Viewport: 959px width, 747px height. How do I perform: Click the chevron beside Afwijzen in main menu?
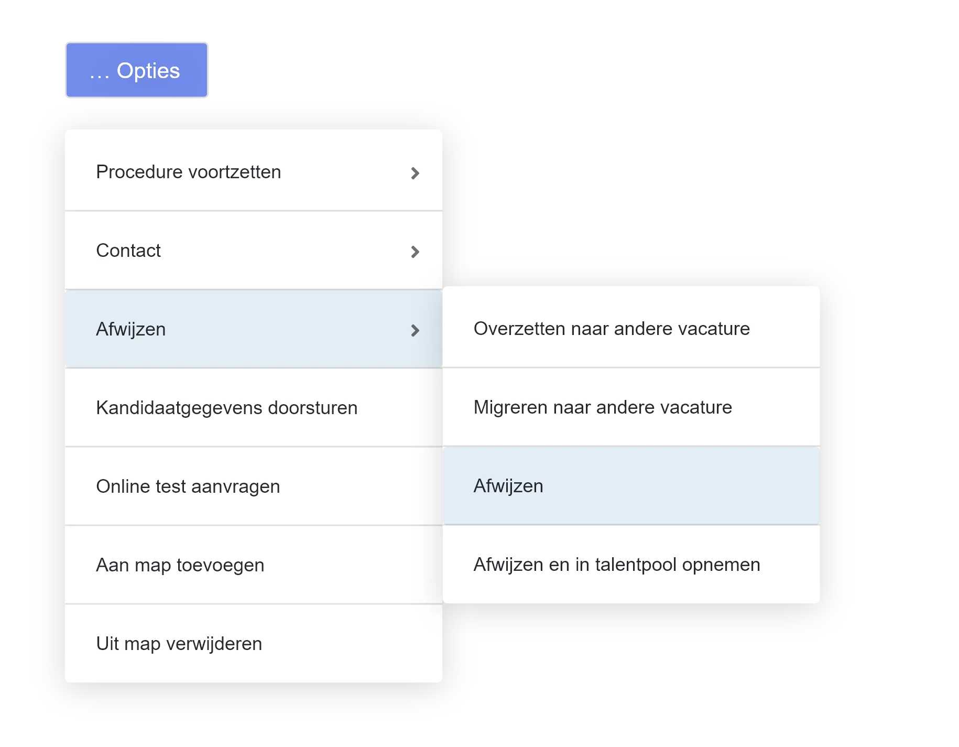coord(415,330)
